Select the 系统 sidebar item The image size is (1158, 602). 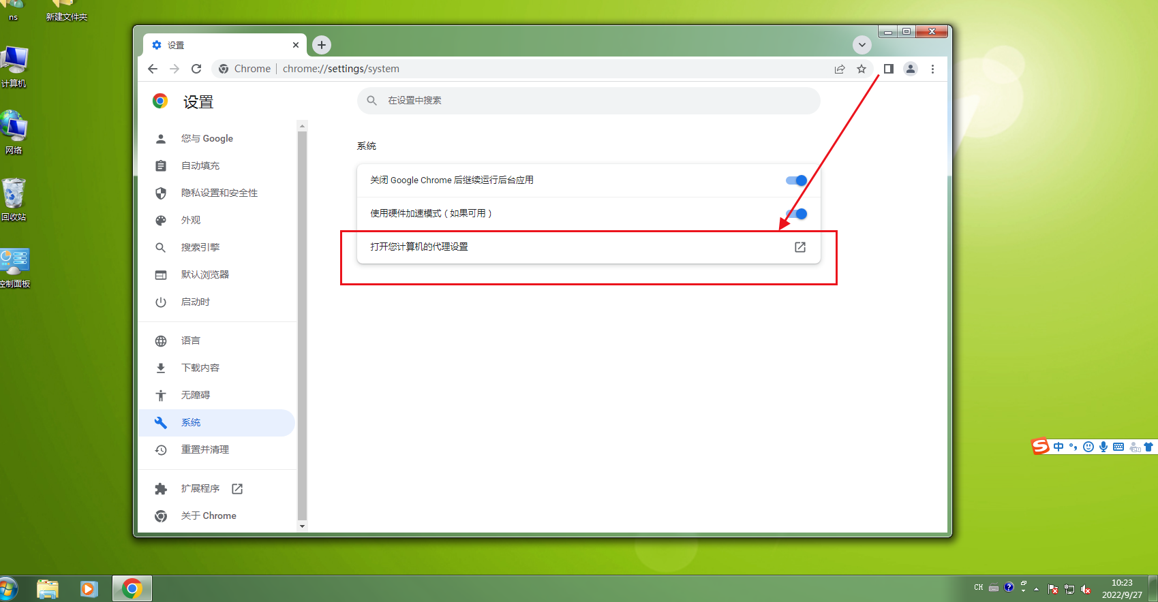tap(217, 422)
